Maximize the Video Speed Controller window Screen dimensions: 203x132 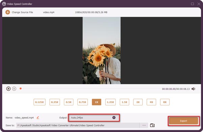tap(193, 4)
